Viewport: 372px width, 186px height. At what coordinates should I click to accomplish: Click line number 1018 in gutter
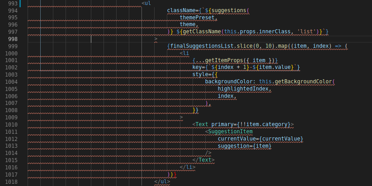click(11, 182)
